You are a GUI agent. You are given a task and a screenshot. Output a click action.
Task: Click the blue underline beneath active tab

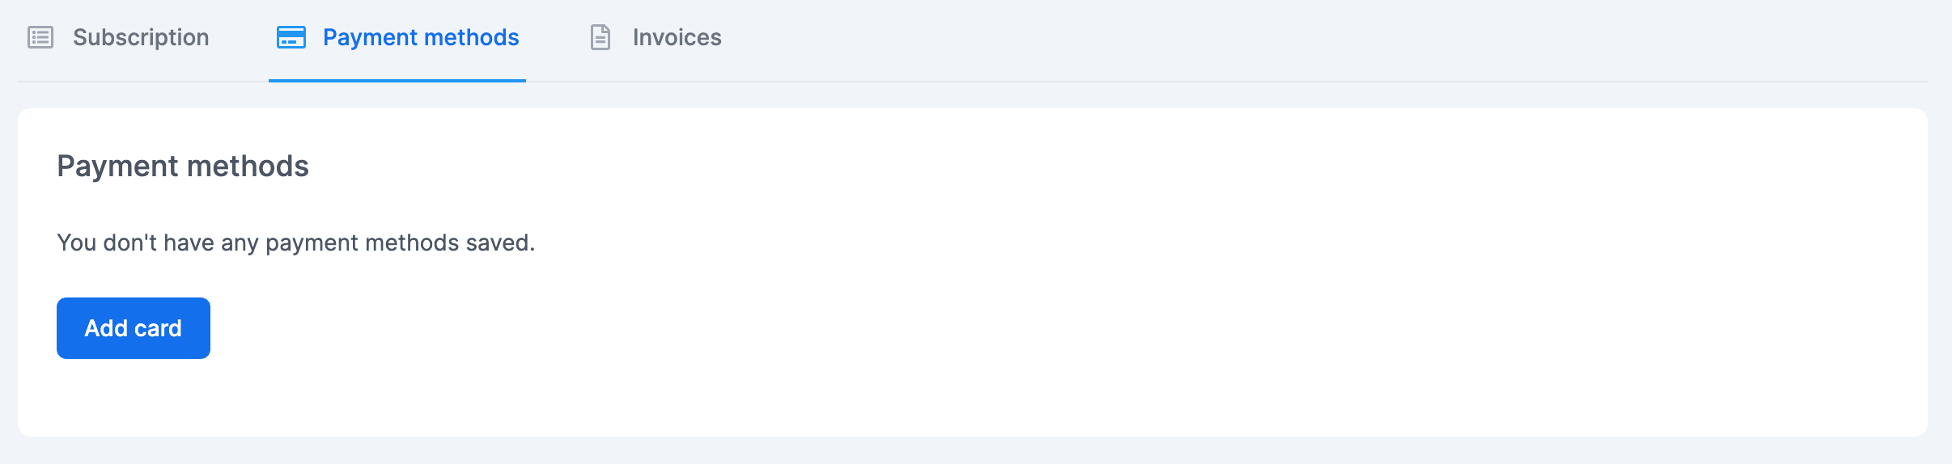pyautogui.click(x=397, y=81)
